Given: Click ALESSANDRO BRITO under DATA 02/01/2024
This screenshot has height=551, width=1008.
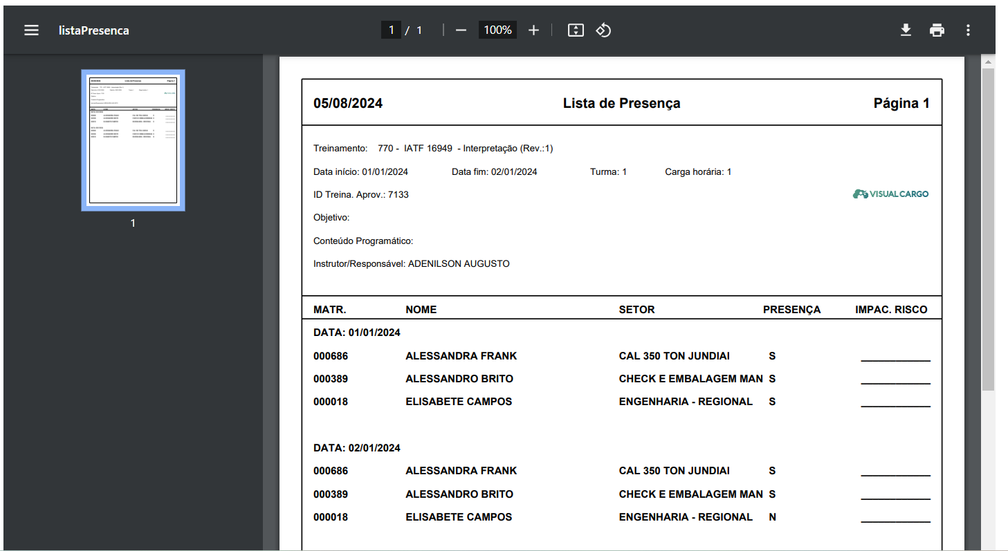Looking at the screenshot, I should 459,494.
